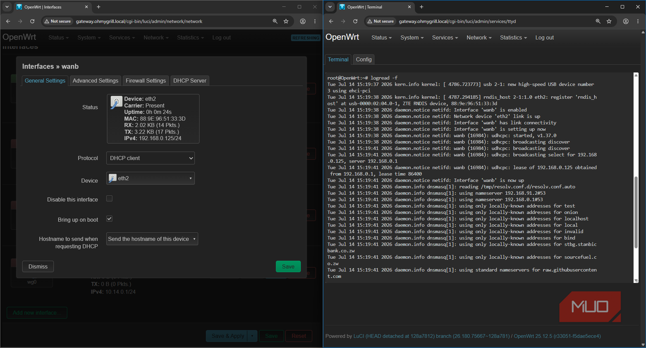Click Not secure badge in Interfaces window
This screenshot has height=348, width=646.
point(58,21)
